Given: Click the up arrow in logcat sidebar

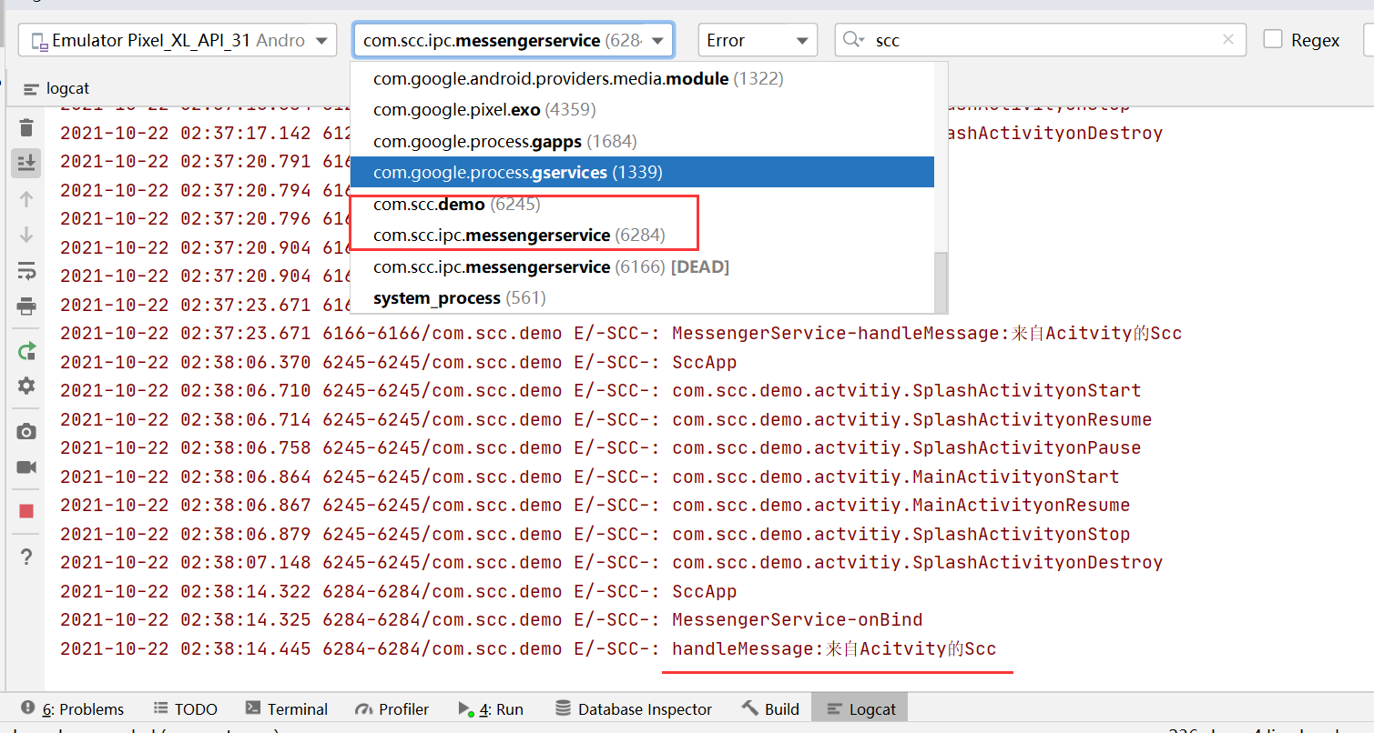Looking at the screenshot, I should click(x=26, y=198).
